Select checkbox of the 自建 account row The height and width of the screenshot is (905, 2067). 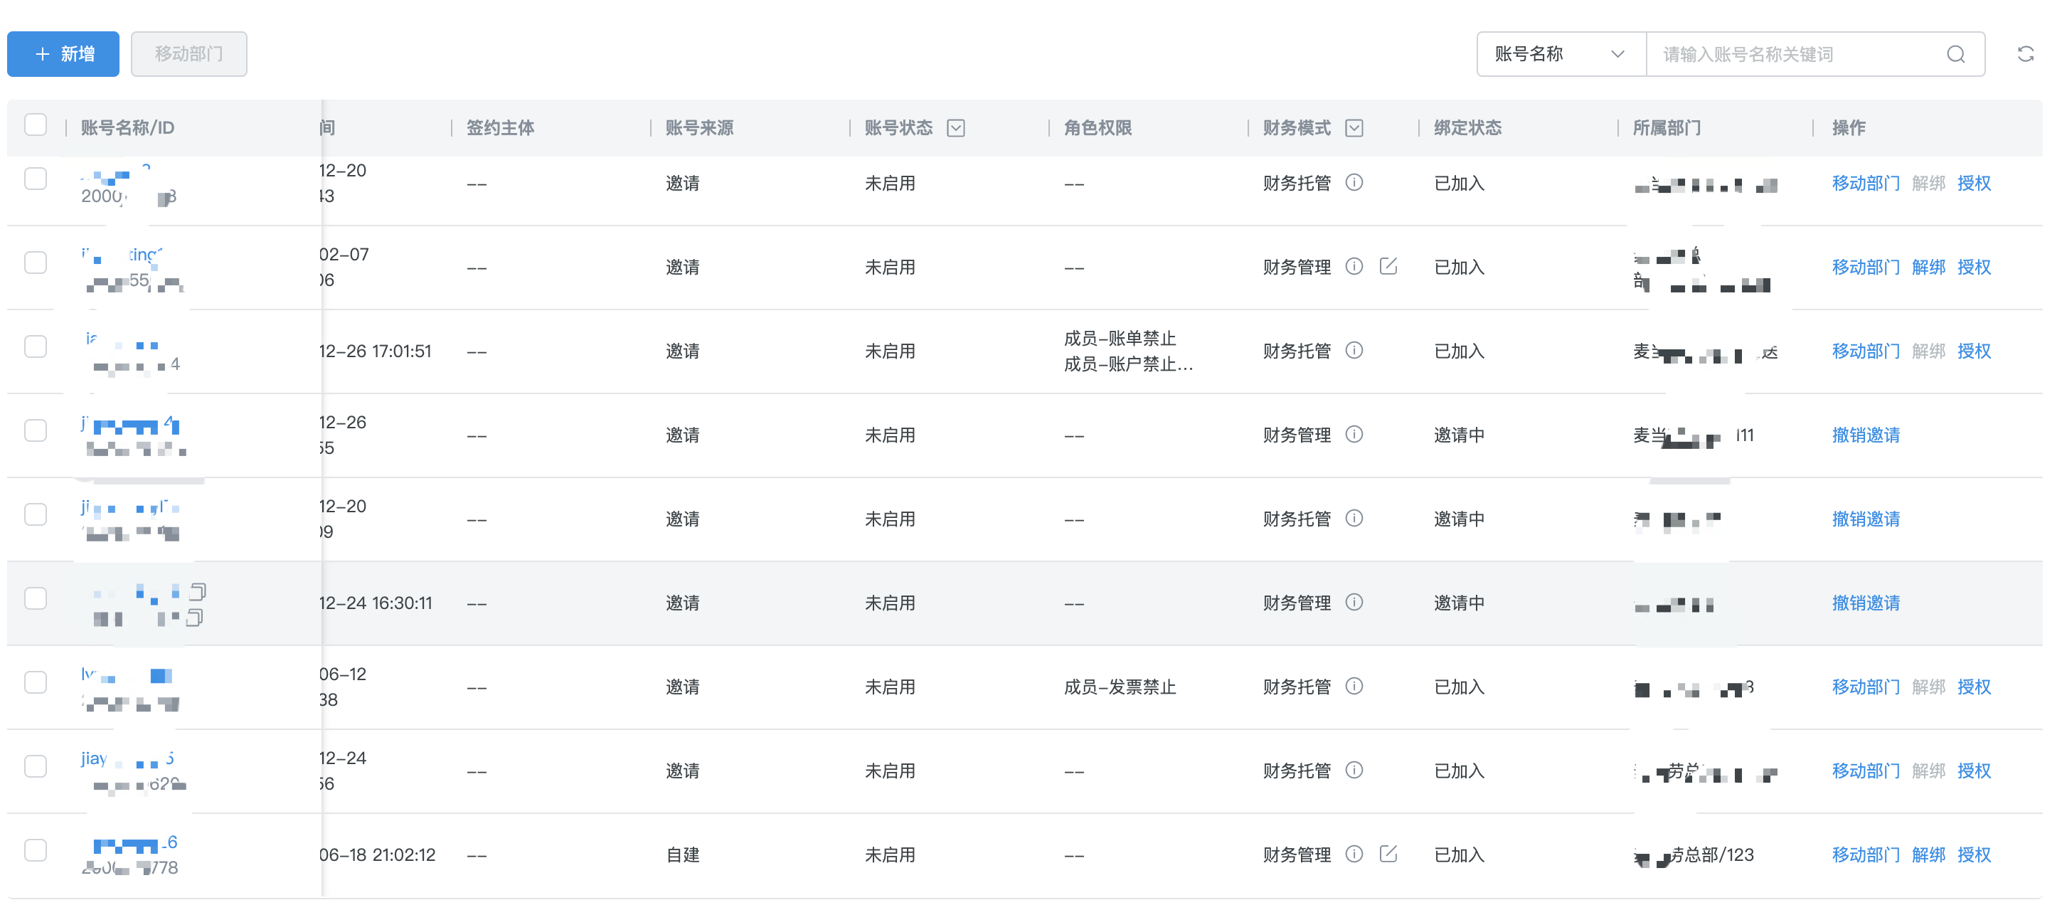36,850
